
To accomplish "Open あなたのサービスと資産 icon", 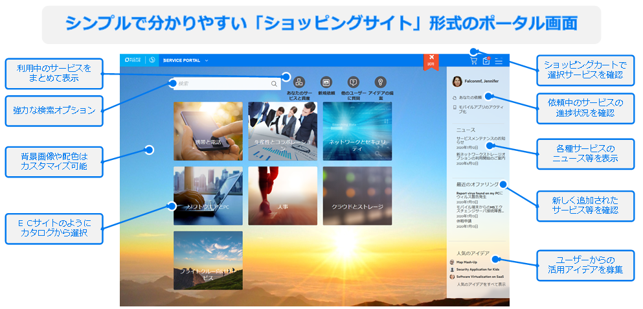I will click(299, 82).
